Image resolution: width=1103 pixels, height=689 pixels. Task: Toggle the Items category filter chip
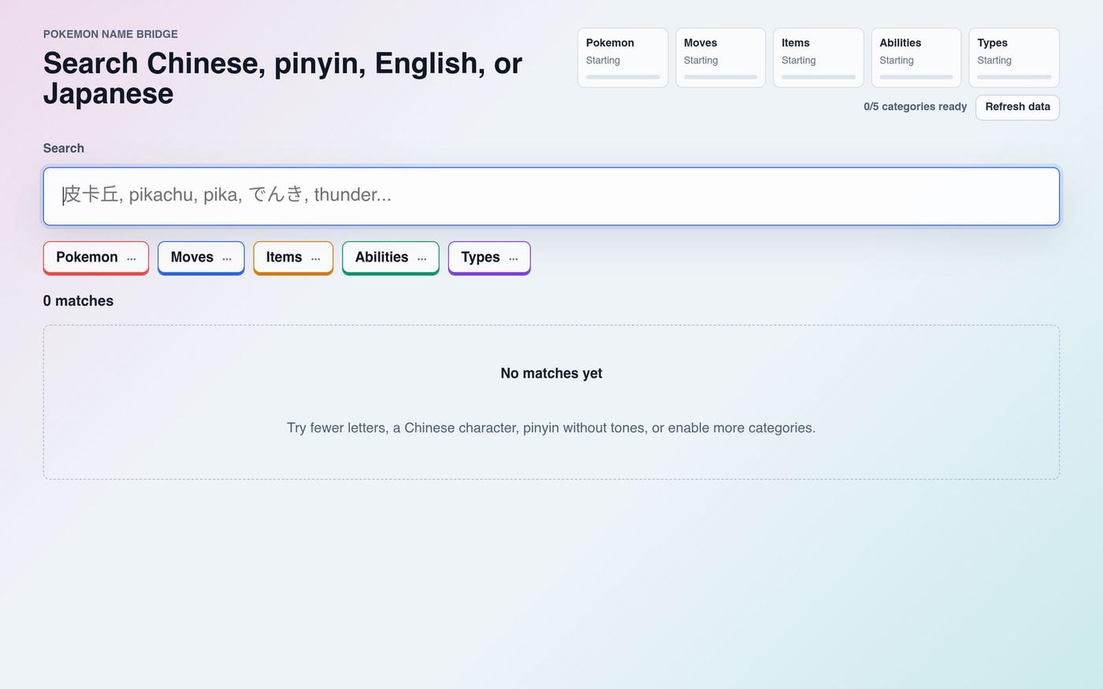pos(293,258)
